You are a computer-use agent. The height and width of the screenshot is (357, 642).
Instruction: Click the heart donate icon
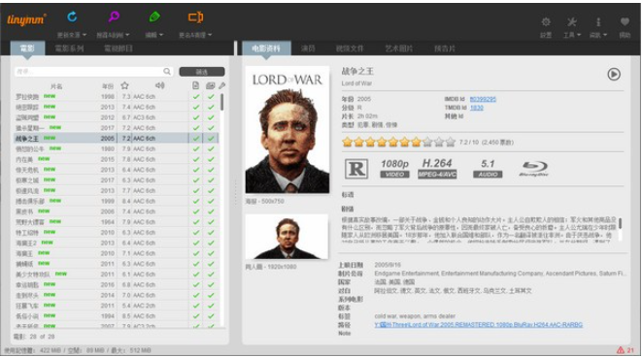625,21
